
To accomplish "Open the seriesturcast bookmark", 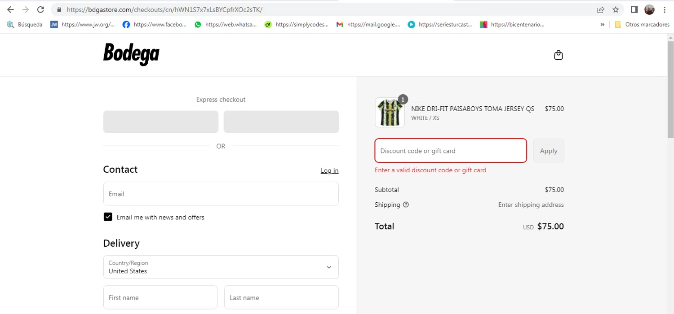I will pos(440,25).
